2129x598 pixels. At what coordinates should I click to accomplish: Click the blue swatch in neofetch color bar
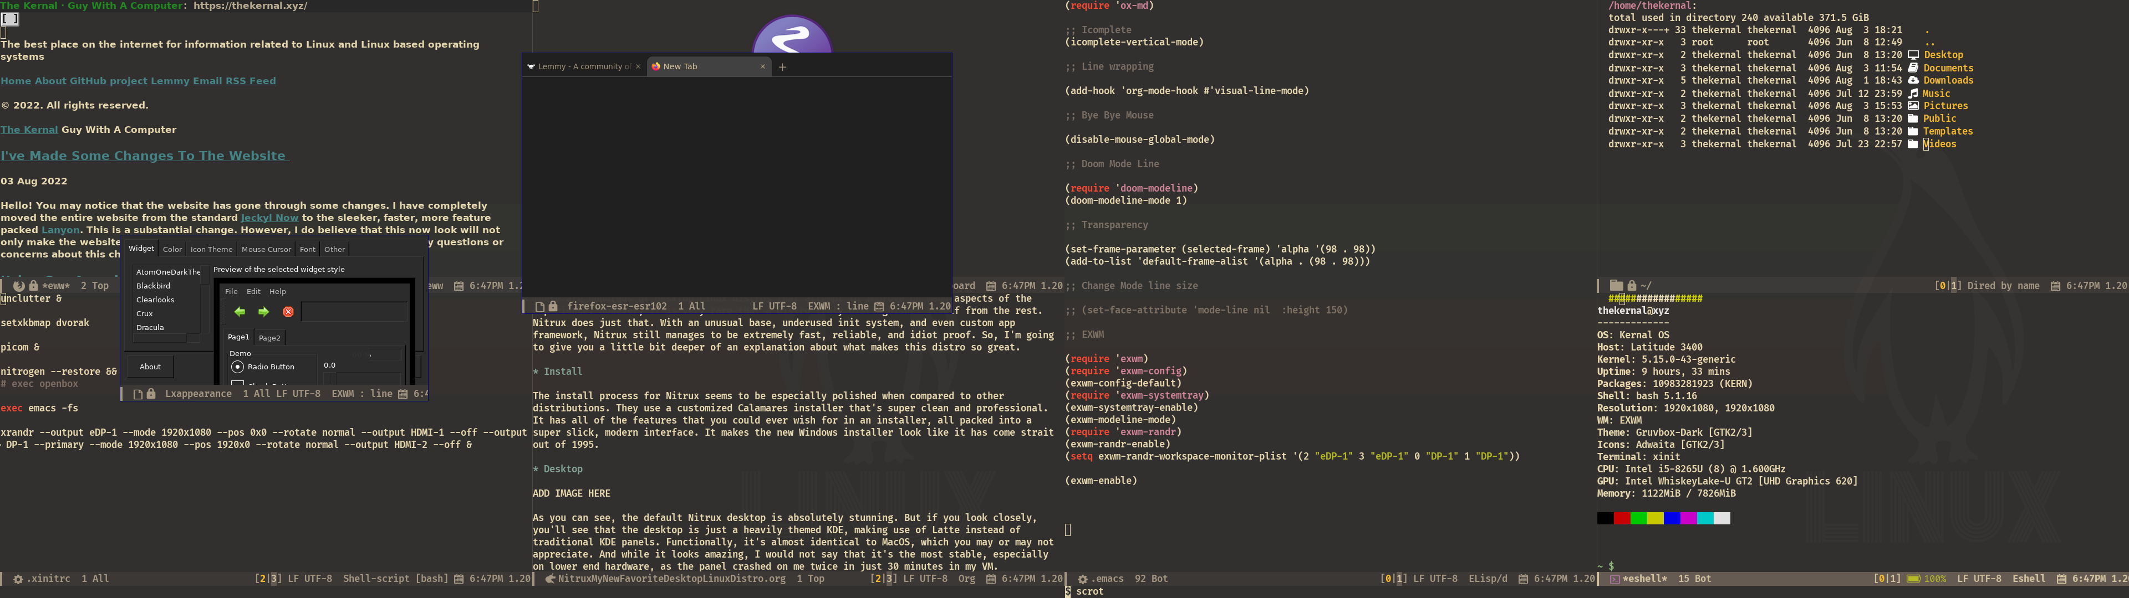(1672, 519)
